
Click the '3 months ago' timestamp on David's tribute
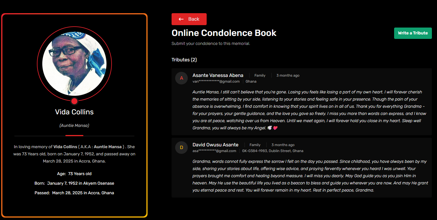coord(283,145)
